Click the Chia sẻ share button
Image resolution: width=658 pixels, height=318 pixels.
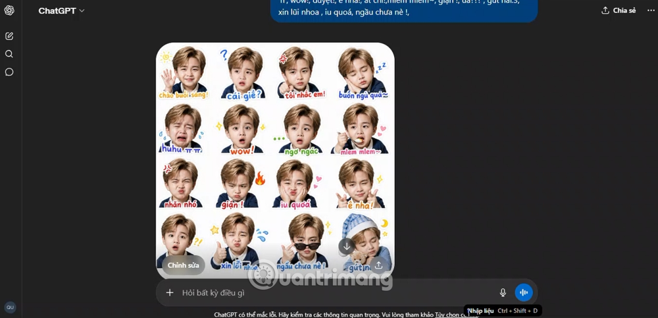[x=619, y=11]
